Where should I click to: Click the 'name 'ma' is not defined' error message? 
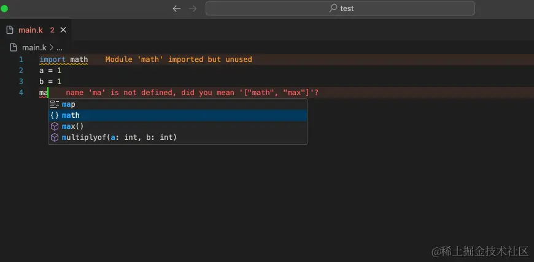(x=192, y=93)
